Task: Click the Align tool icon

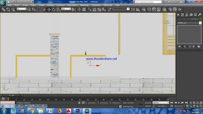Action: point(138,9)
